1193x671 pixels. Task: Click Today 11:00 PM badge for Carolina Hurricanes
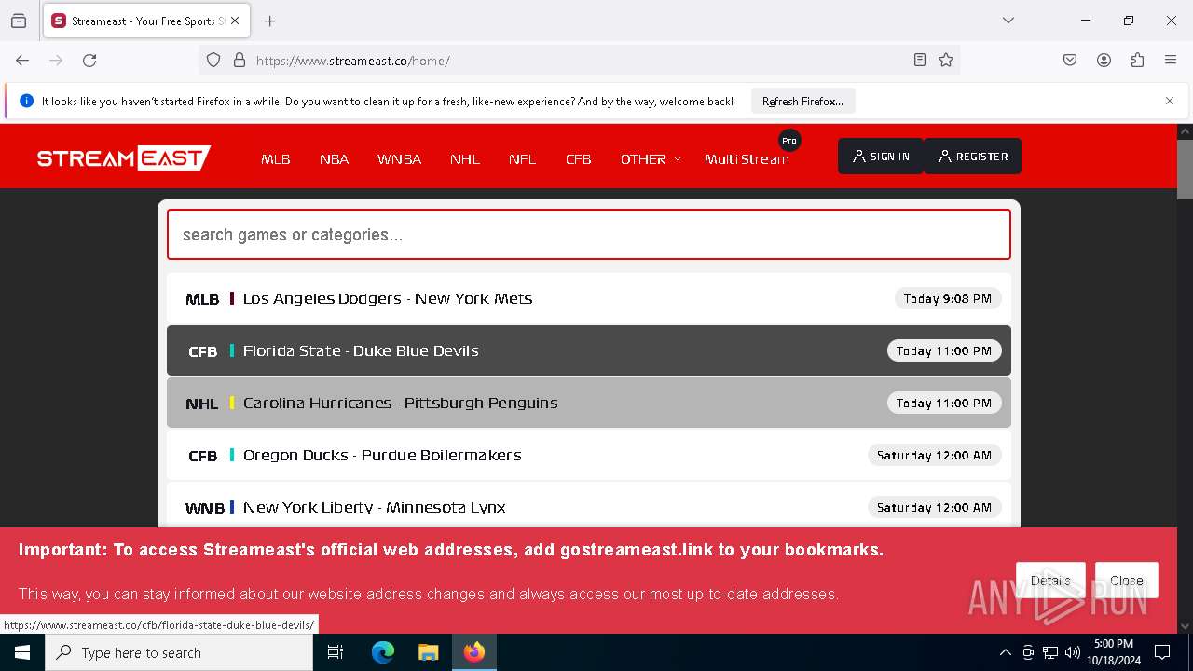tap(944, 404)
